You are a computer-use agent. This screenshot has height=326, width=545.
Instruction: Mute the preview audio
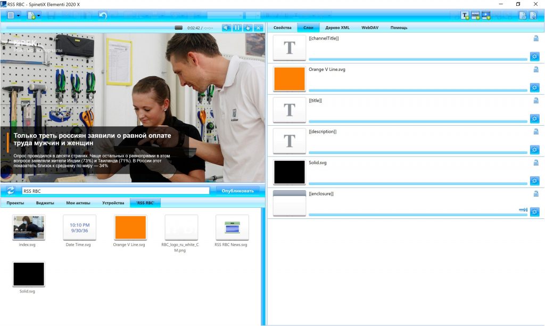click(226, 28)
